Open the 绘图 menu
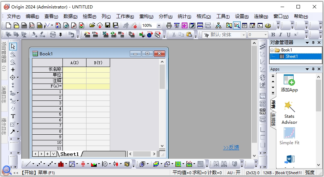 pyautogui.click(x=89, y=17)
